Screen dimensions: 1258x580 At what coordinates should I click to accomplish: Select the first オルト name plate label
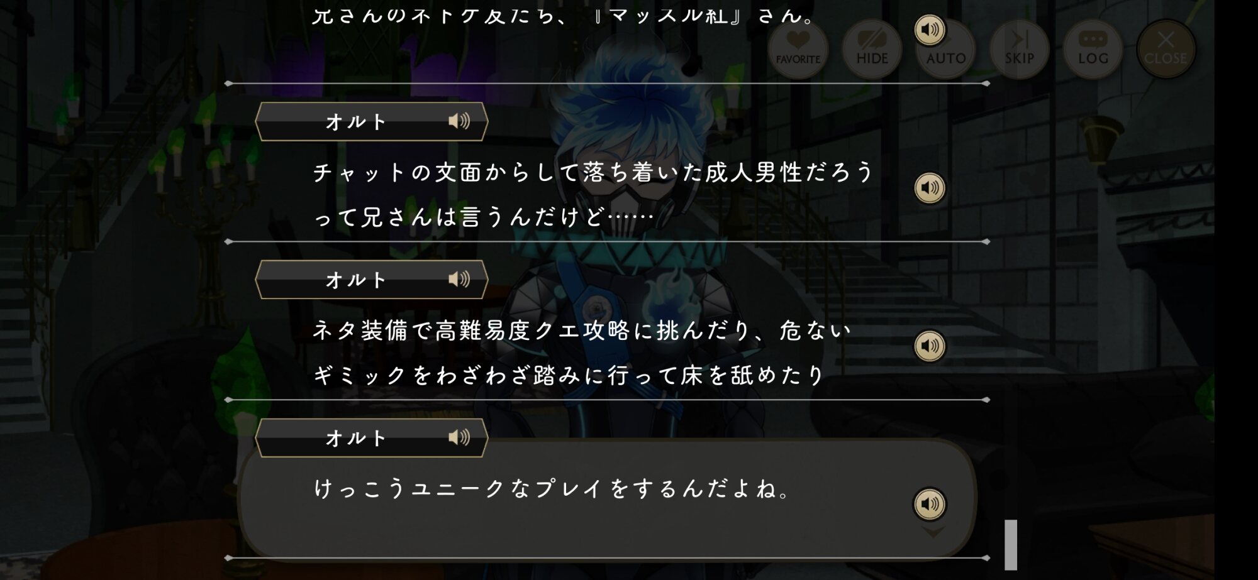tap(355, 121)
